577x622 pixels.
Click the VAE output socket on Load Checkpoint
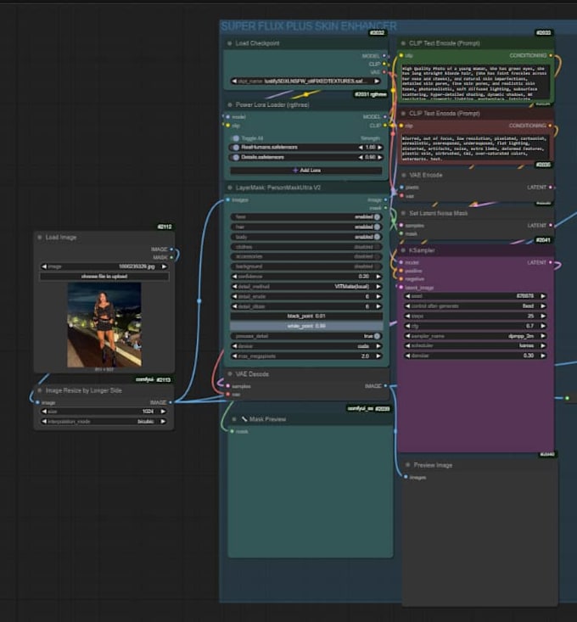[x=384, y=72]
